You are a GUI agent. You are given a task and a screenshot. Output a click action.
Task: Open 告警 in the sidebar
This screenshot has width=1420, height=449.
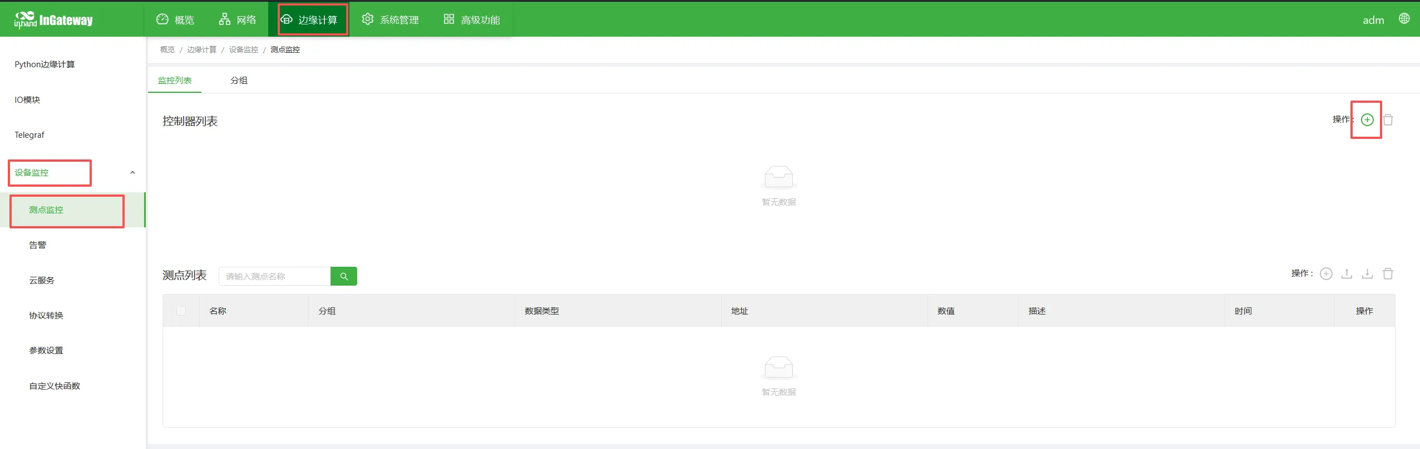[37, 245]
